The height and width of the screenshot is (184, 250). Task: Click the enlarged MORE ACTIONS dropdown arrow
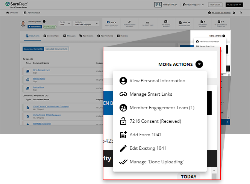(x=199, y=64)
